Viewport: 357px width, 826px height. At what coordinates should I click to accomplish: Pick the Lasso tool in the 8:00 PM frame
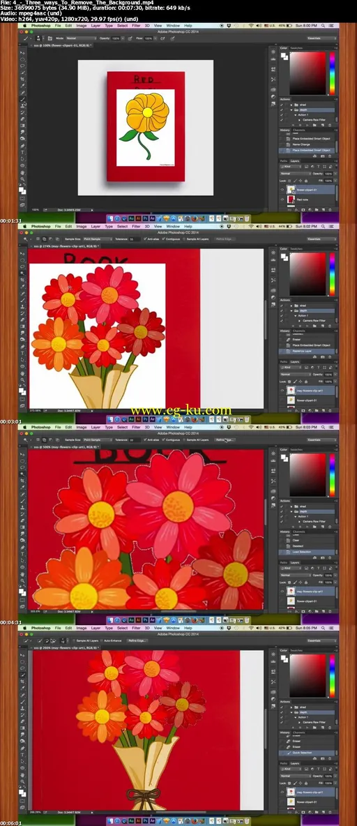pos(22,66)
